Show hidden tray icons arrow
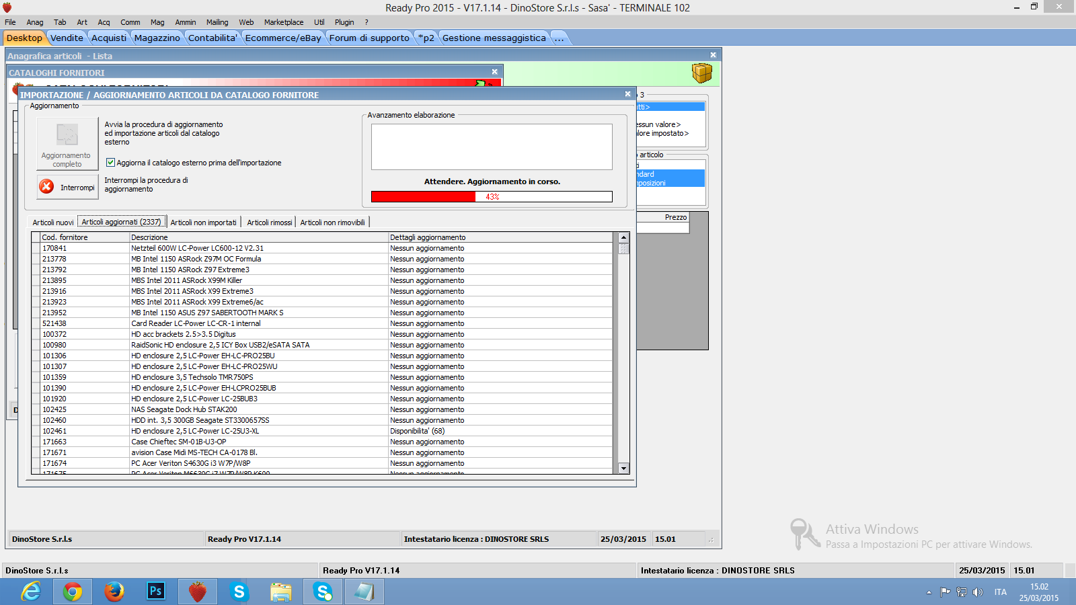Viewport: 1076px width, 605px height. point(929,592)
